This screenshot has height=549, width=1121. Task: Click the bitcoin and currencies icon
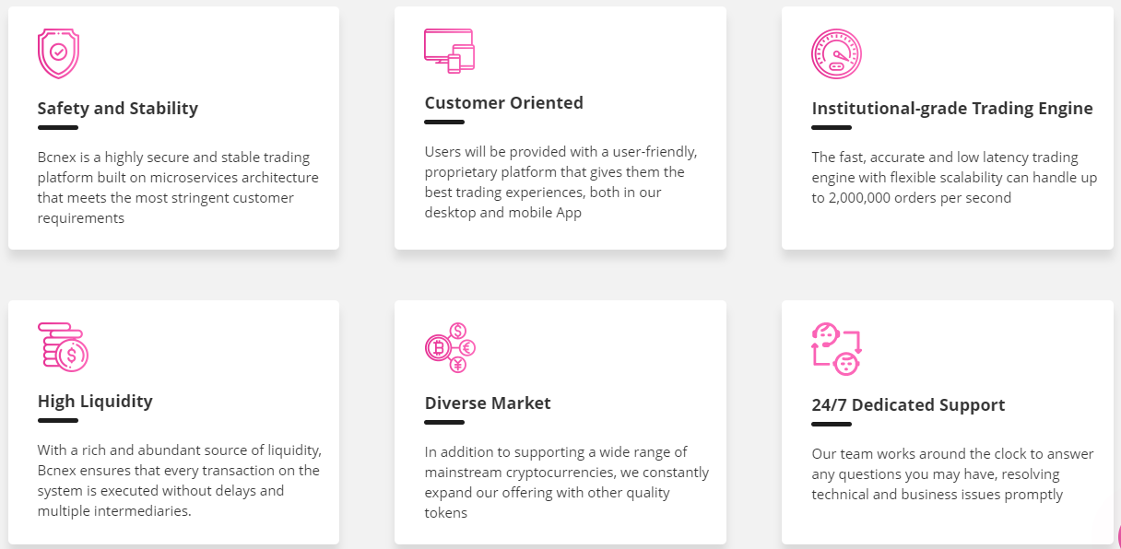click(x=450, y=347)
